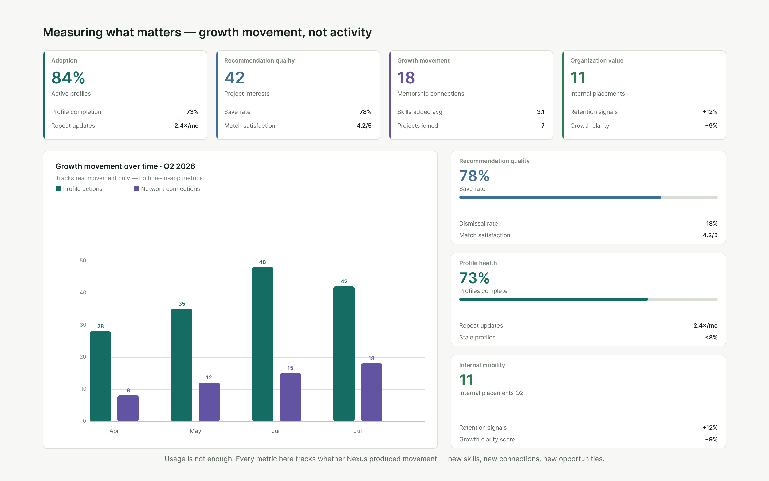This screenshot has height=481, width=769.
Task: Click the chart title Growth movement over time
Action: (x=125, y=166)
